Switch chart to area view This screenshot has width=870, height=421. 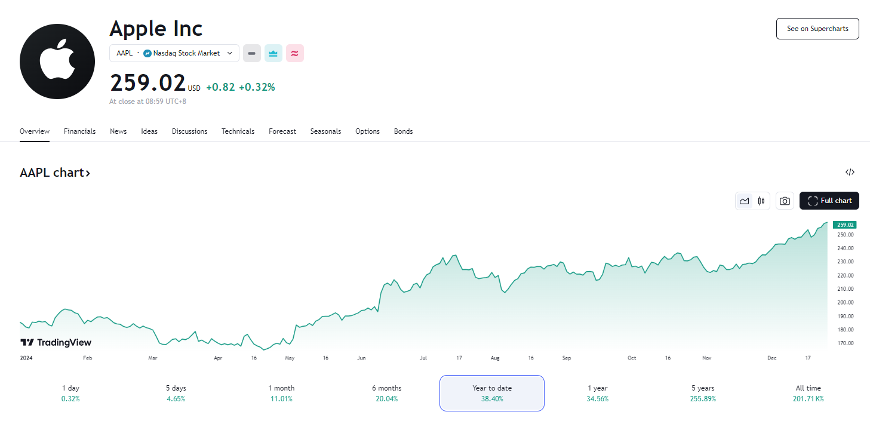(745, 201)
